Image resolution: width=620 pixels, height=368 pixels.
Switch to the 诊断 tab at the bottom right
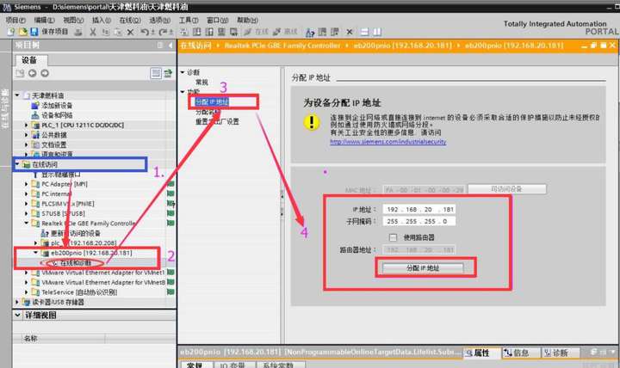(x=560, y=353)
